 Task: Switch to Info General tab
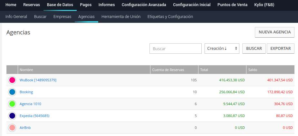pos(16,17)
